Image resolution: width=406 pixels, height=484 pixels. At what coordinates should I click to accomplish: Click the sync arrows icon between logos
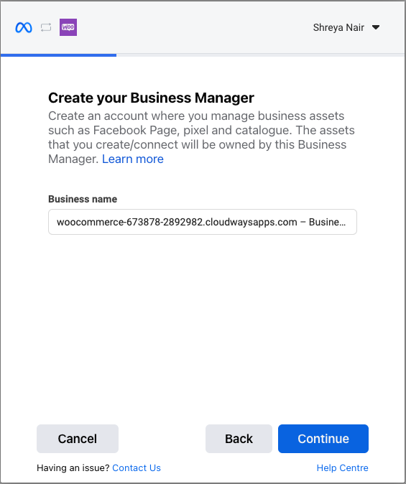click(x=46, y=27)
